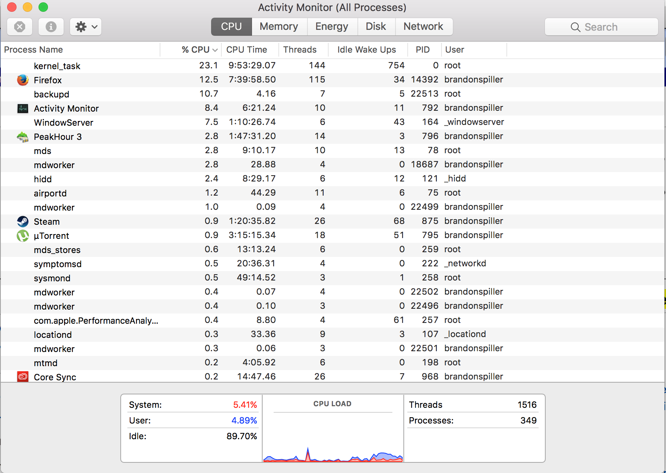Click the _networkd user cell
This screenshot has width=666, height=473.
tap(465, 263)
